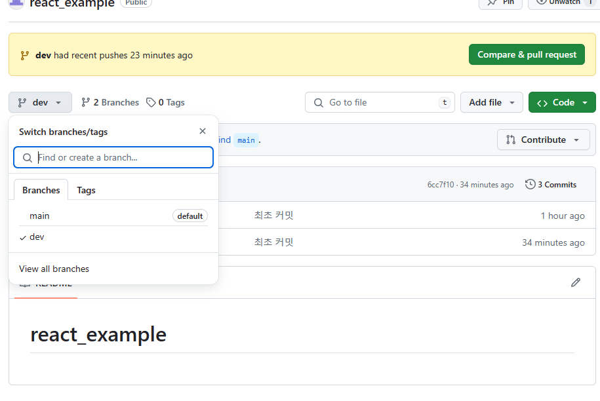Click the default badge beside main
This screenshot has height=401, width=600.
tap(190, 216)
